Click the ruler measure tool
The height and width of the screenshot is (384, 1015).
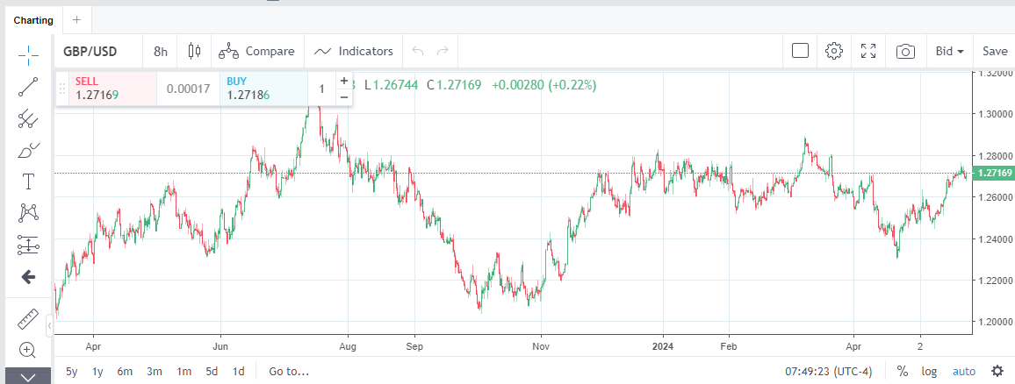[28, 319]
